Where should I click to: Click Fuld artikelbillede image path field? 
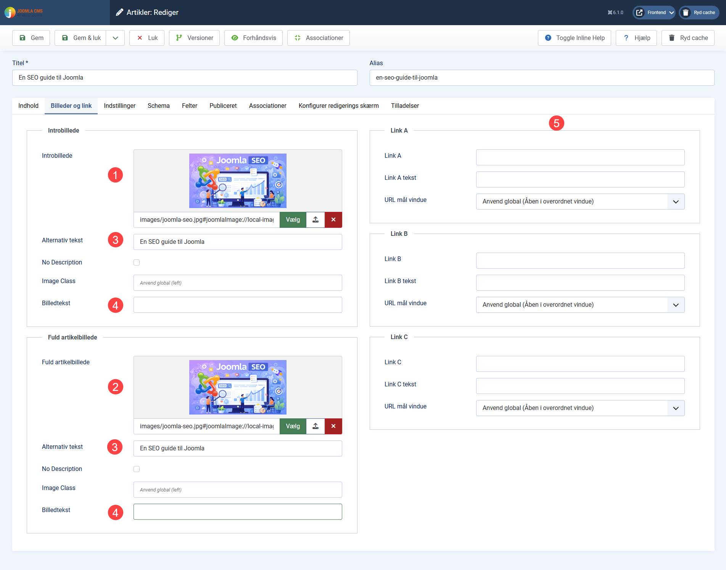(206, 426)
